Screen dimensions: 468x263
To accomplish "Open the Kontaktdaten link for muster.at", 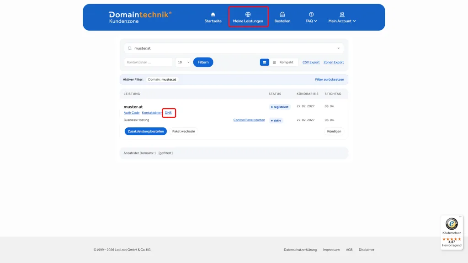I will click(152, 113).
